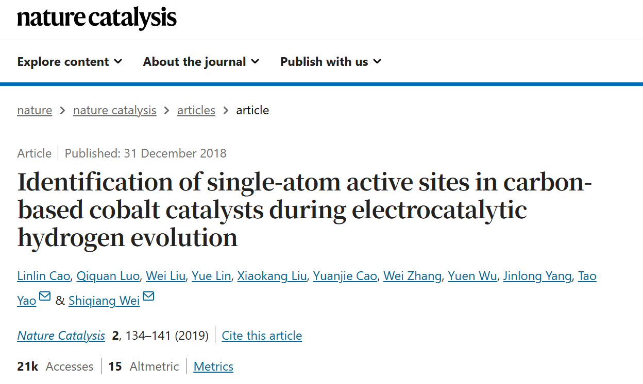643x384 pixels.
Task: Click author Shiqiang Wei's name
Action: click(104, 301)
